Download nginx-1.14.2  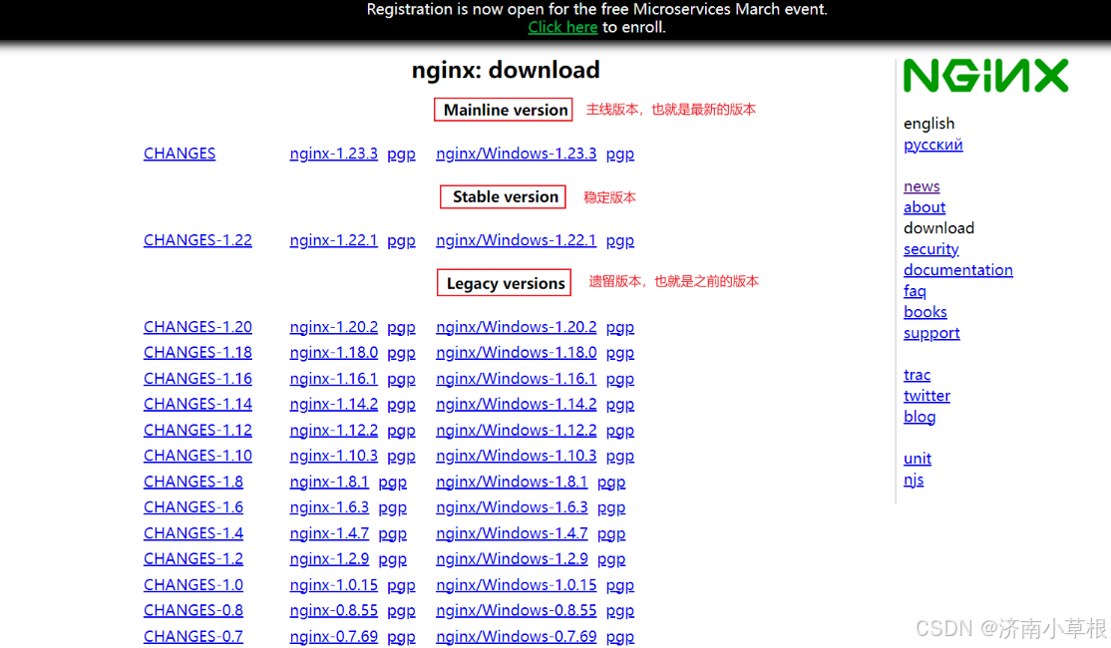[x=334, y=405]
